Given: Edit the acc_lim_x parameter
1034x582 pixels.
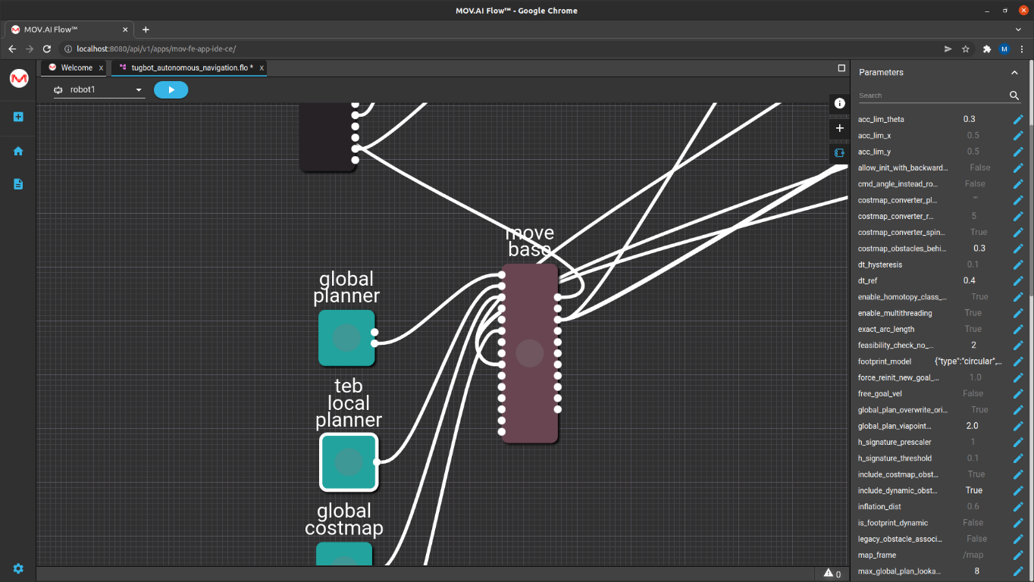Looking at the screenshot, I should pos(1018,136).
